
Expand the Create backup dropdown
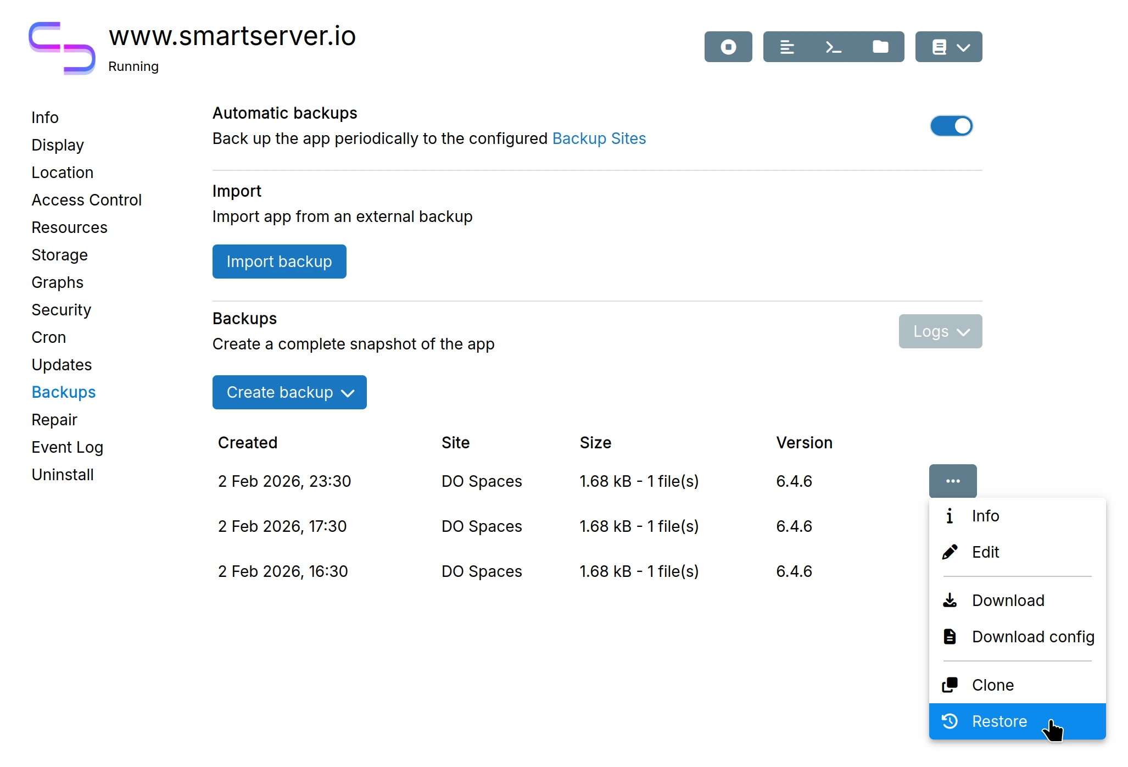pos(289,392)
